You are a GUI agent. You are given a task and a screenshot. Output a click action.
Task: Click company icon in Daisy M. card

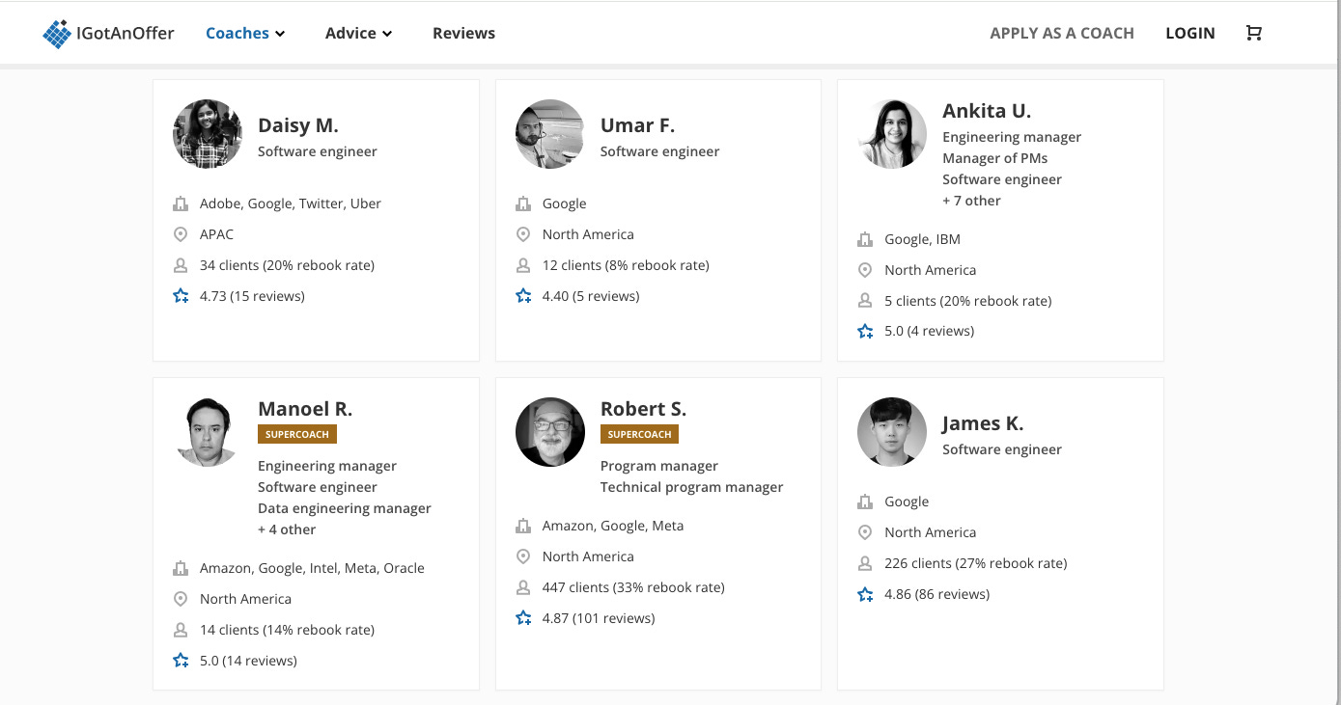tap(181, 203)
